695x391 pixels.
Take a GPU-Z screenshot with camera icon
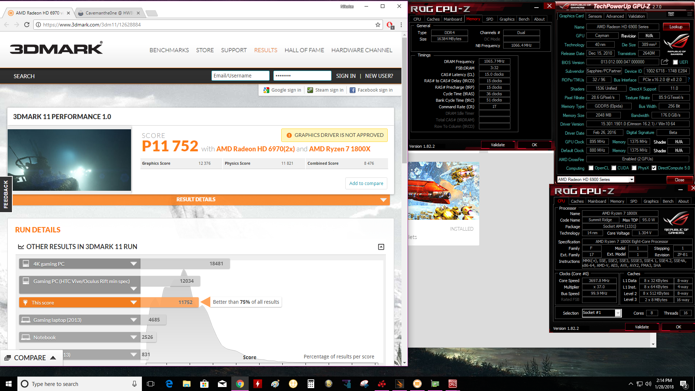pos(671,14)
